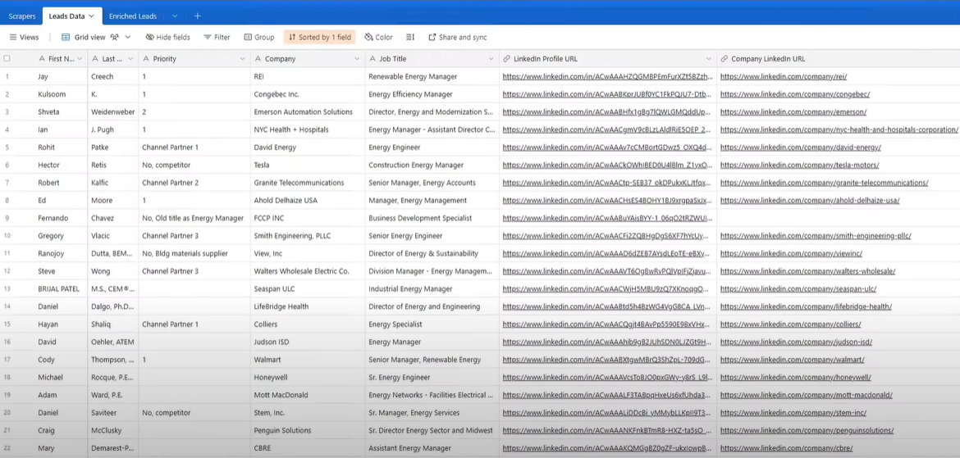Screen dimensions: 960x458
Task: Open the walmart company LinkedIn link
Action: 793,360
